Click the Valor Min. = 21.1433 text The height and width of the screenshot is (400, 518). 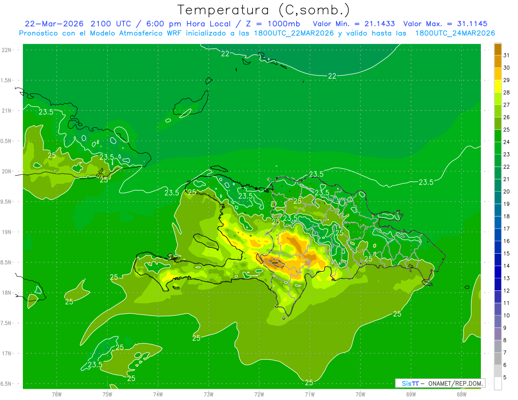tap(354, 24)
